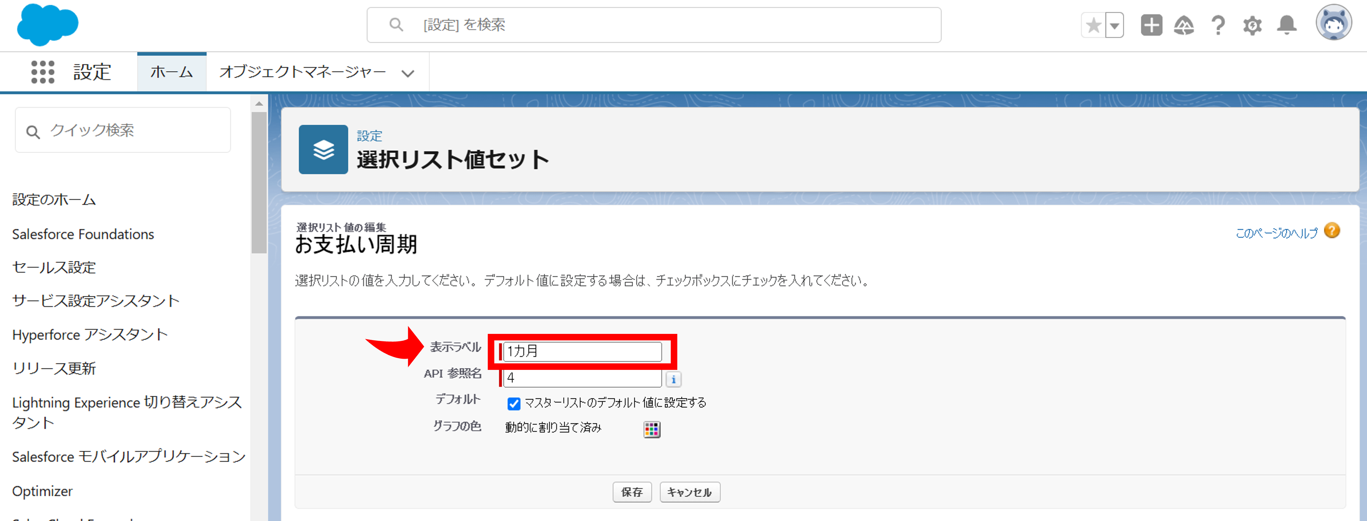Expand the オブジェクトマネージャー tab chevron

coord(408,73)
